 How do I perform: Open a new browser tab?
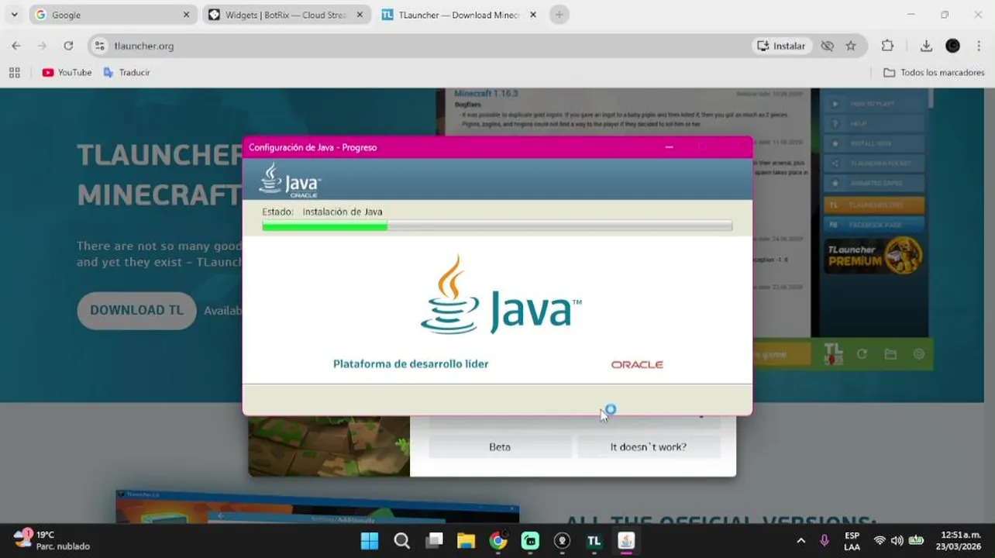(x=559, y=15)
